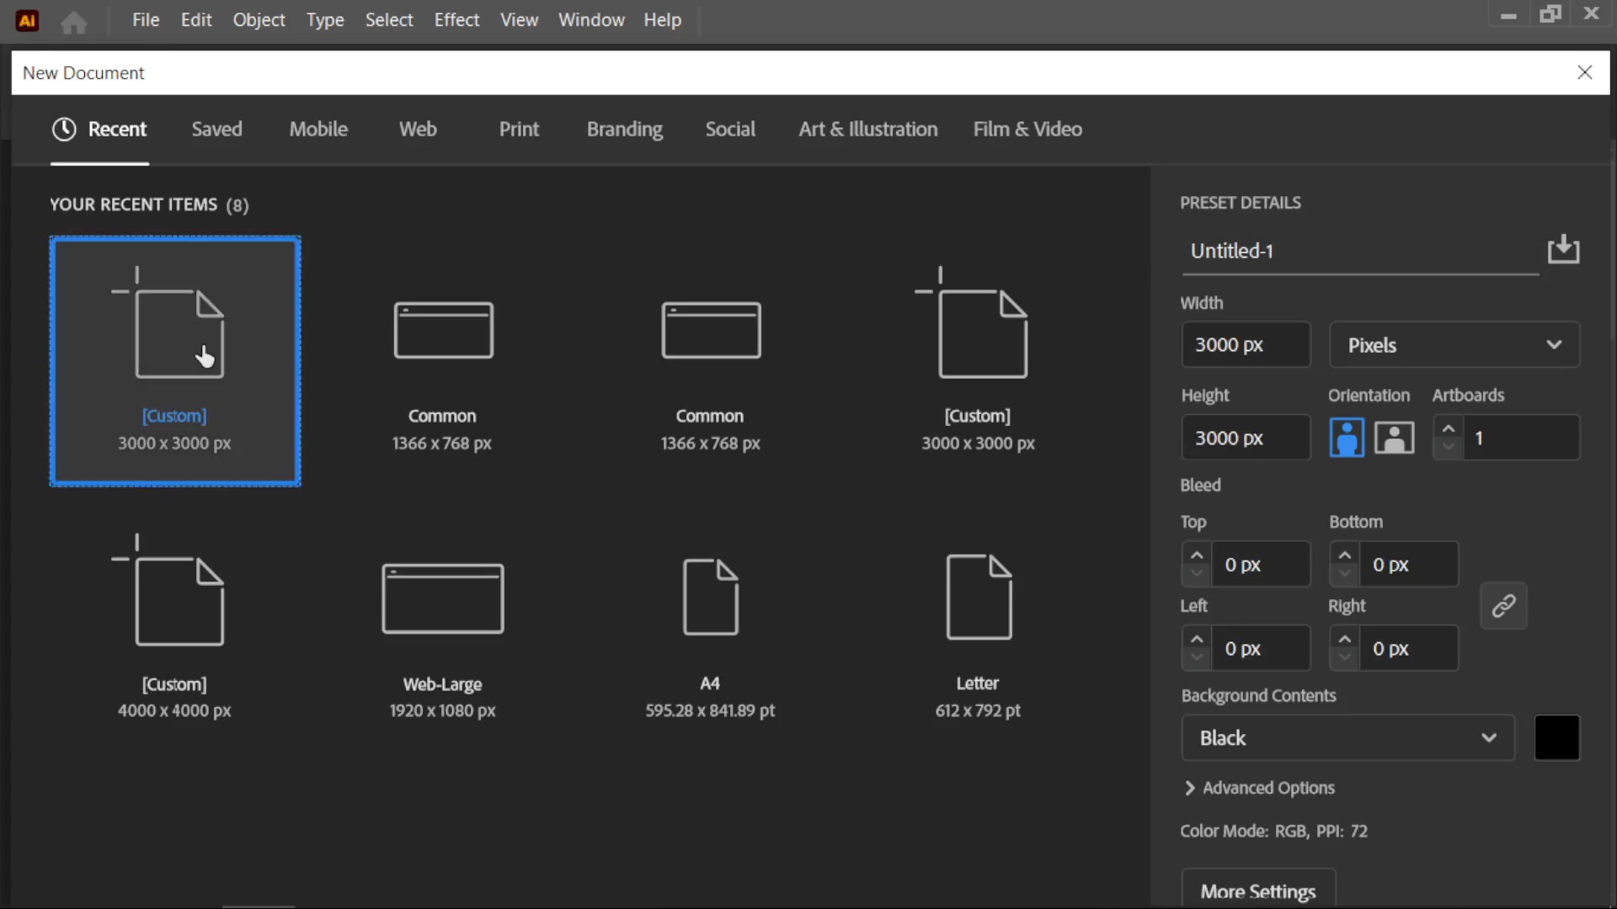The width and height of the screenshot is (1617, 909).
Task: Increase Top bleed with up arrow
Action: pyautogui.click(x=1197, y=555)
